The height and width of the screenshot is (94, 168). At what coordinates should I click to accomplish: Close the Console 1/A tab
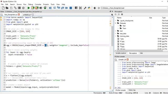[x=128, y=60]
